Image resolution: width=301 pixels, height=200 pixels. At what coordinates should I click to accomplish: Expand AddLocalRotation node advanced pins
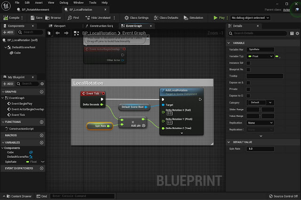[182, 133]
